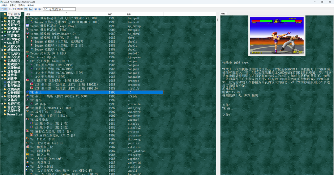
Task: Switch to small icons view in toolbar
Action: coord(15,9)
